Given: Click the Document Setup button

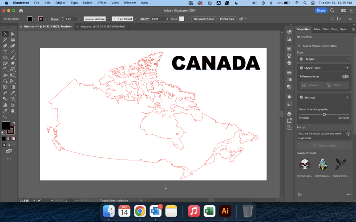Looking at the screenshot, I should pyautogui.click(x=204, y=19).
